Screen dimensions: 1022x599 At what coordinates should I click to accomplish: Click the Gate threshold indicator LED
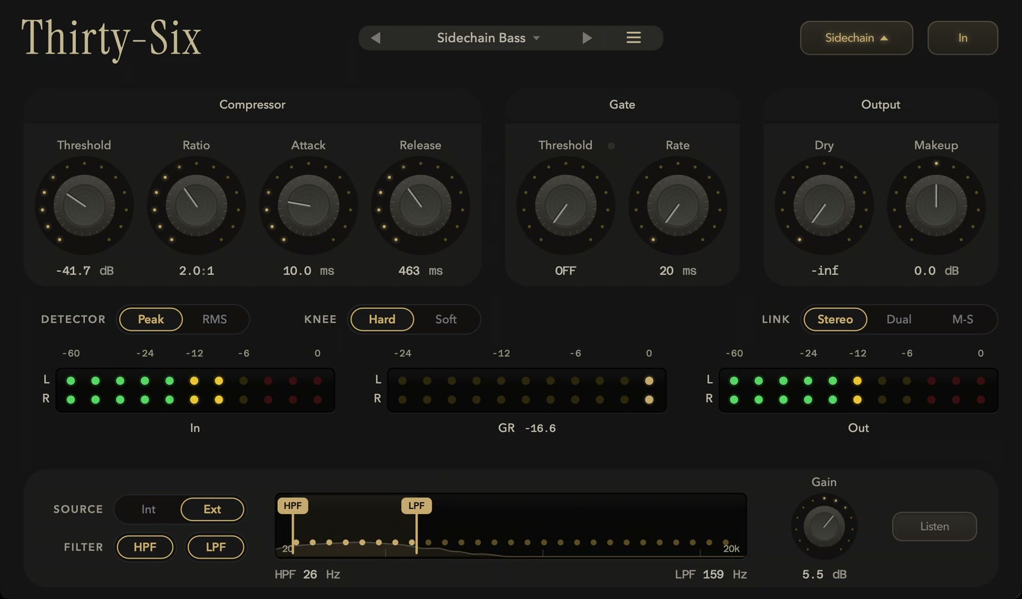611,146
